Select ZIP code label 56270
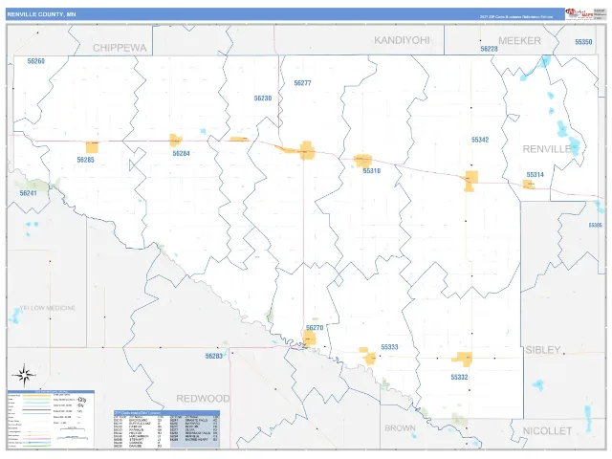 (x=315, y=328)
